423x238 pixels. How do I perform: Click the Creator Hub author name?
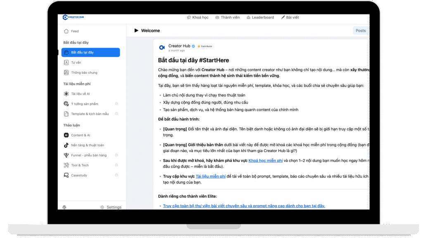pos(179,46)
